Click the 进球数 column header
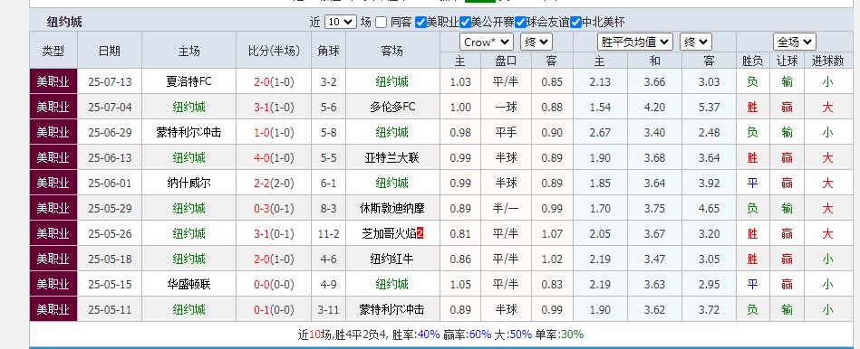The image size is (860, 349). [827, 61]
